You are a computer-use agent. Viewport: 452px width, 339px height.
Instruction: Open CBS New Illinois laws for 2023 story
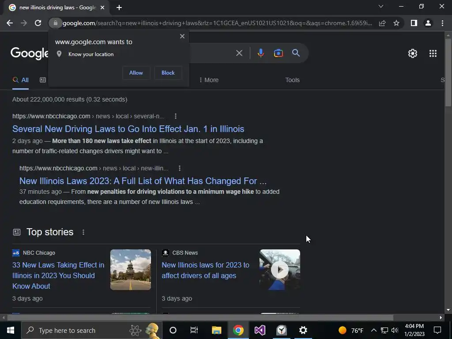click(x=206, y=271)
